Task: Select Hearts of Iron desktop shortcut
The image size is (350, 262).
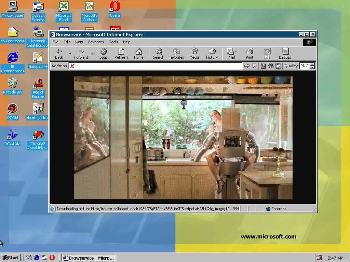Action: click(x=37, y=112)
